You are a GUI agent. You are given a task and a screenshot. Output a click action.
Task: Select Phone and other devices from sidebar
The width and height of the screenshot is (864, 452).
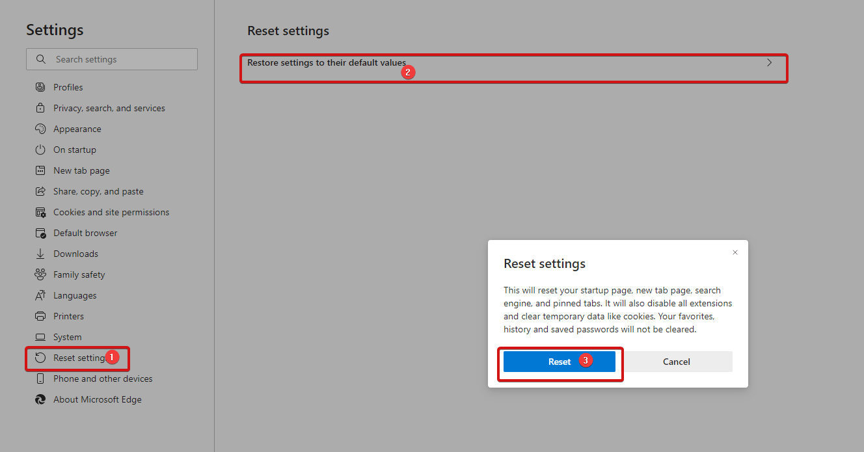pyautogui.click(x=102, y=378)
